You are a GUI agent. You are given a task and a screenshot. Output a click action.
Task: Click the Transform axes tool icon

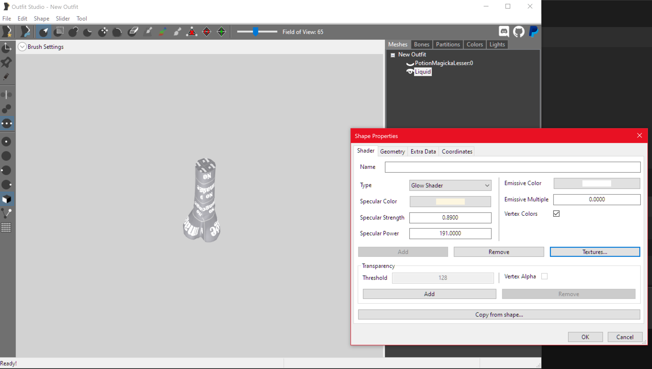click(x=6, y=48)
